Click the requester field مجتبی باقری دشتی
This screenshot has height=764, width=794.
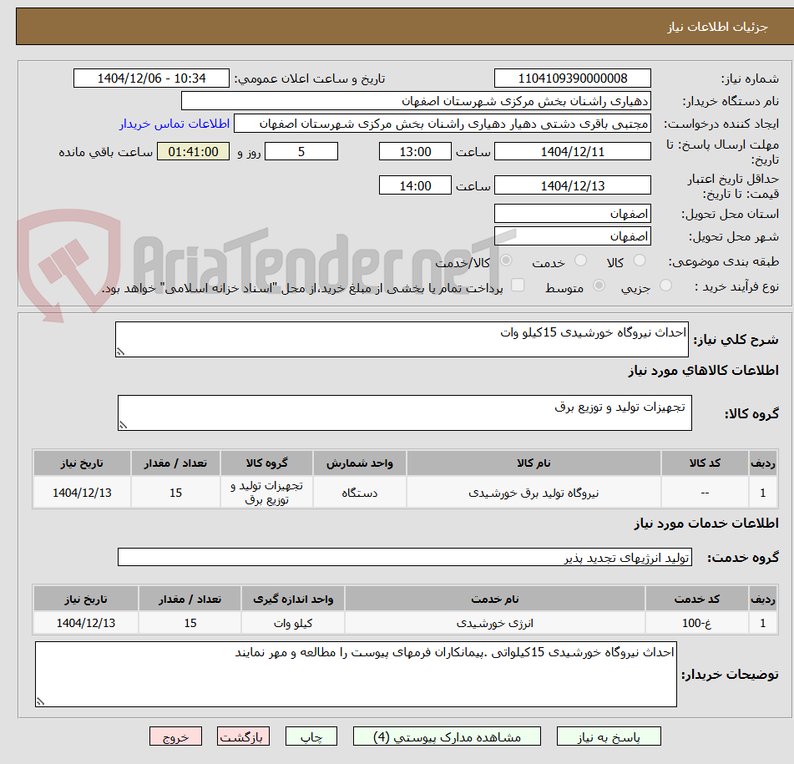[x=442, y=124]
